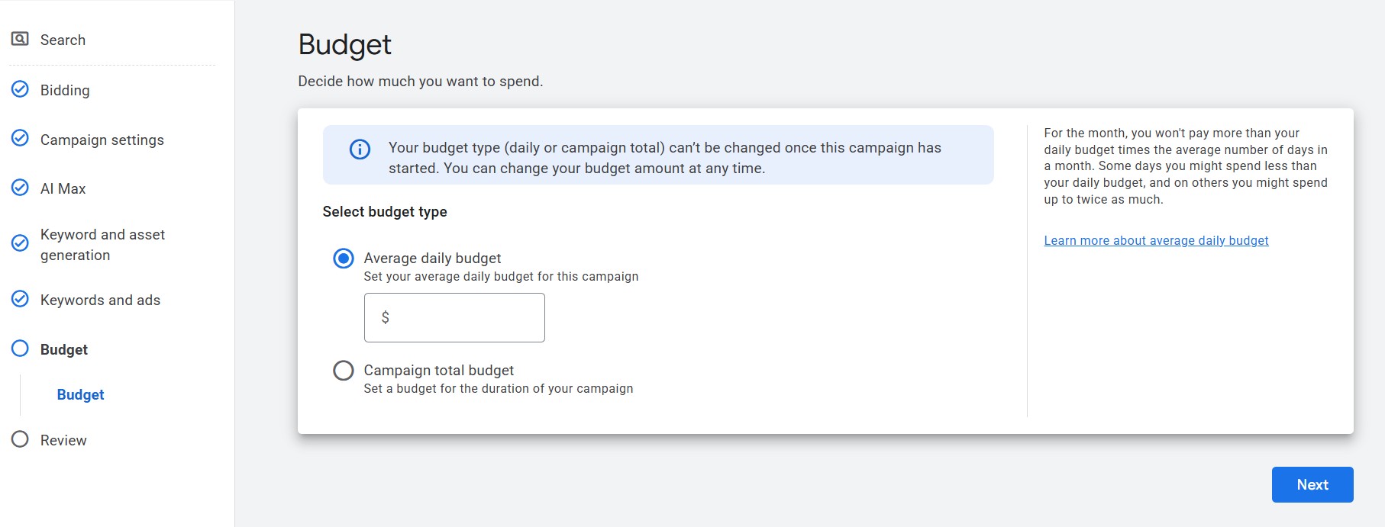This screenshot has height=527, width=1385.
Task: Click the Keyword and asset generation checkmark
Action: [x=20, y=243]
